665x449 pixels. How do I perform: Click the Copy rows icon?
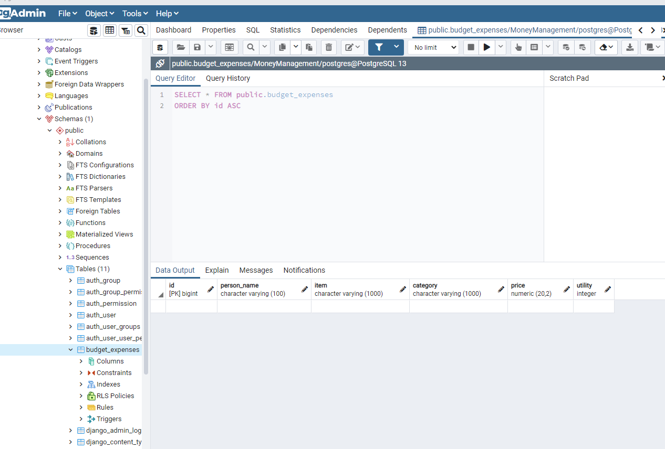click(282, 47)
